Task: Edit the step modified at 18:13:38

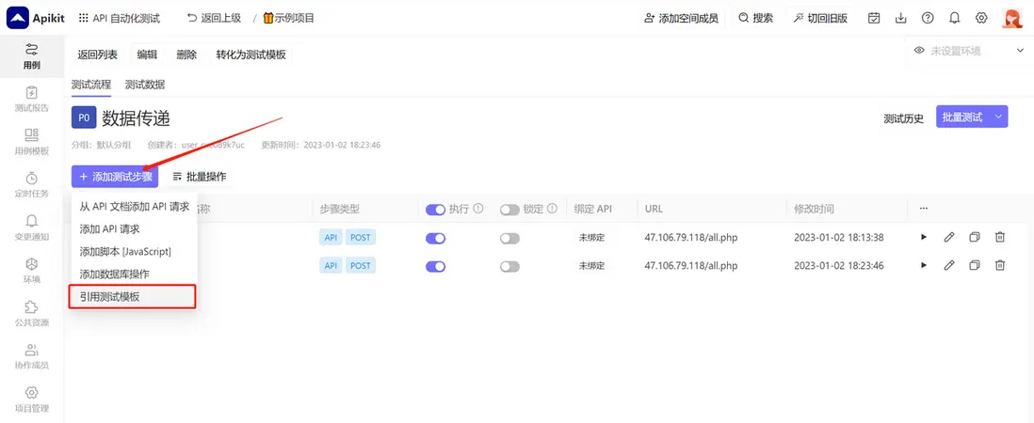Action: coord(949,237)
